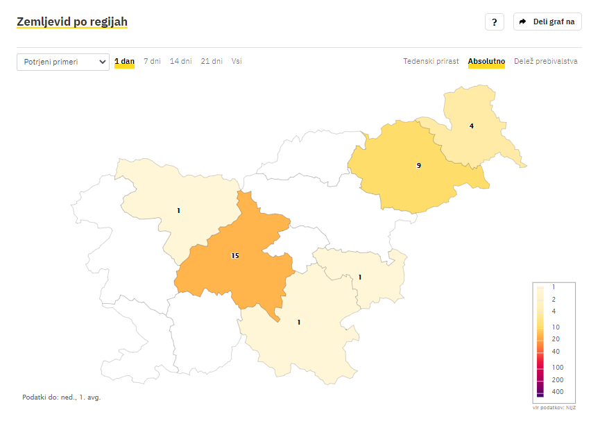
Task: Open the Zemljevid po regijah heading link
Action: coord(72,22)
